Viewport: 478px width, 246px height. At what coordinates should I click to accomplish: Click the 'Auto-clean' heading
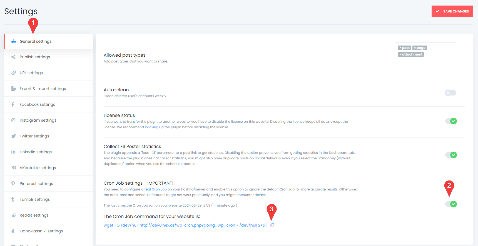[x=116, y=90]
